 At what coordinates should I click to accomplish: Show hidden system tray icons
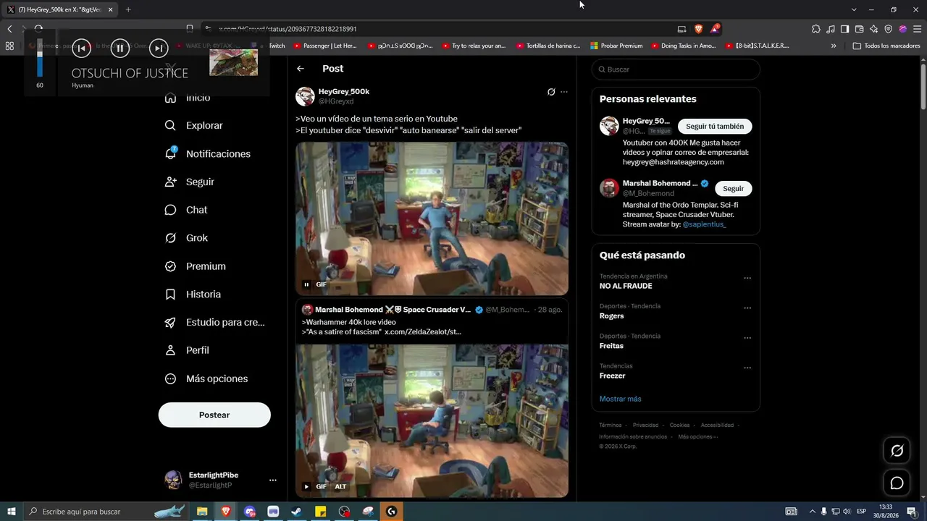(812, 512)
